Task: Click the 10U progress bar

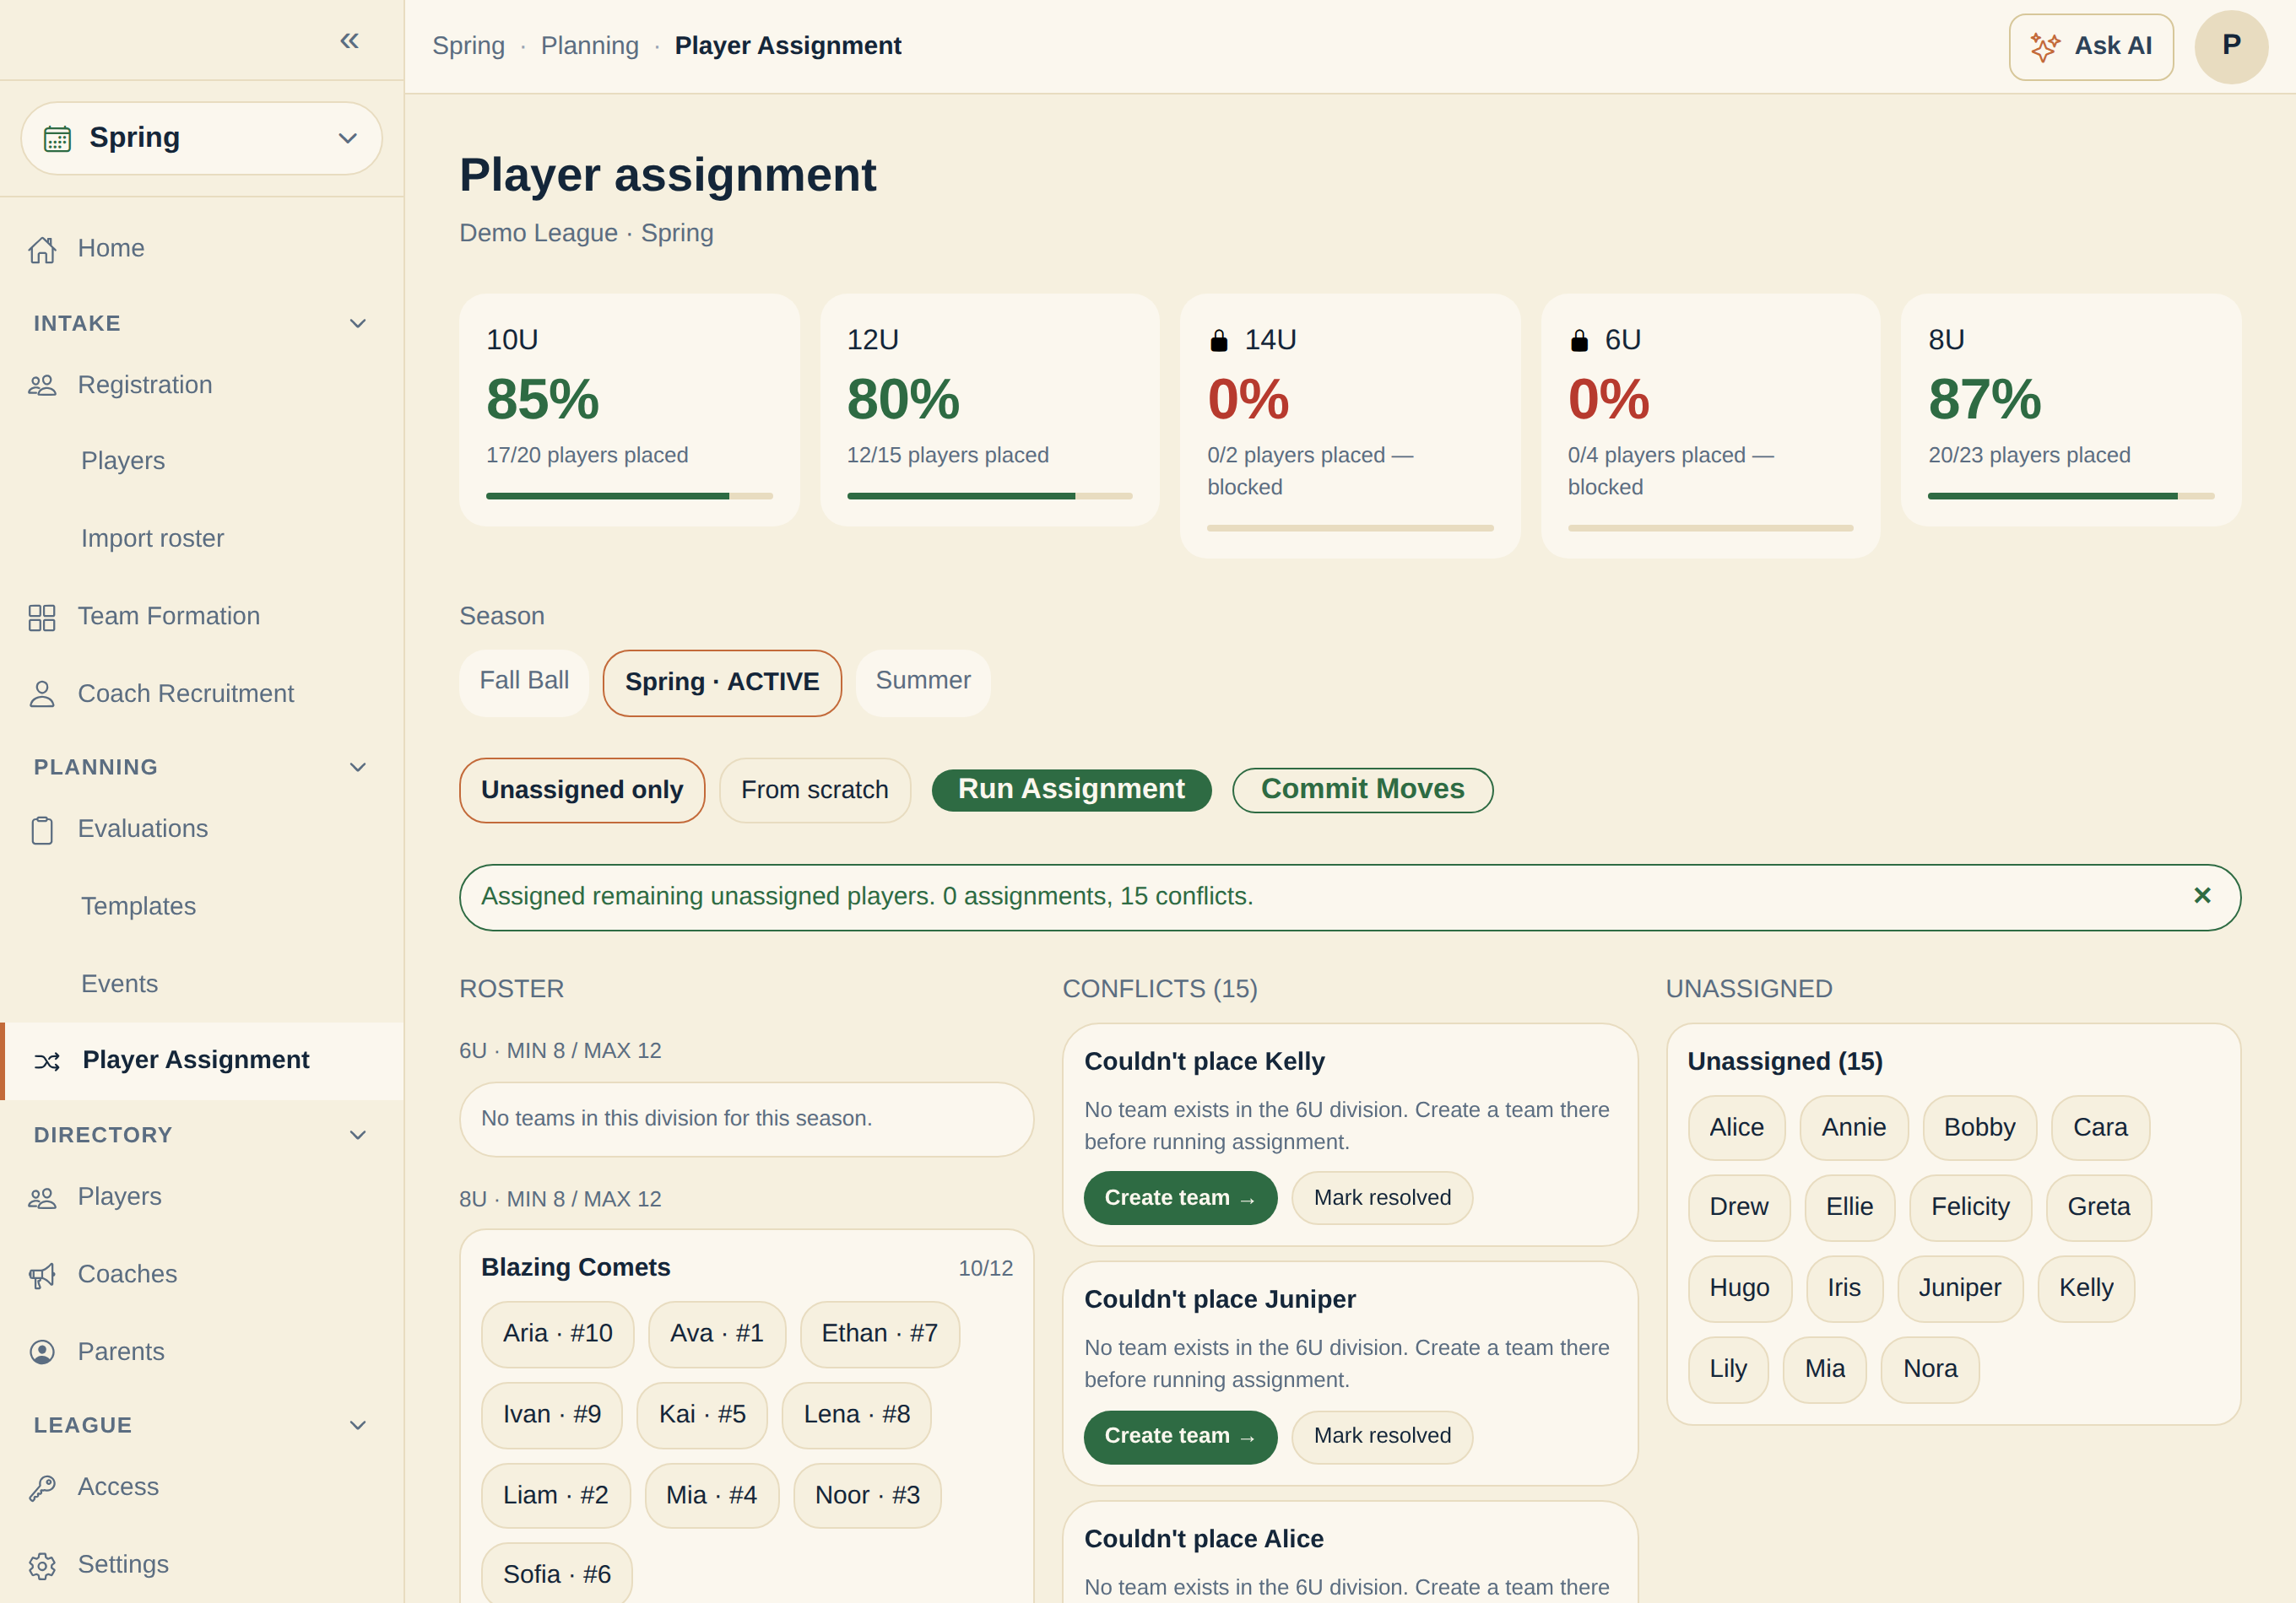Action: pyautogui.click(x=629, y=496)
